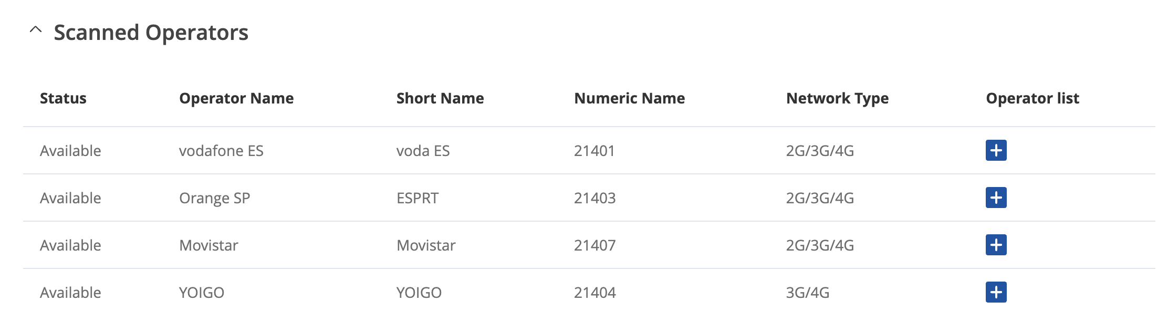
Task: Click the voda ES short name cell
Action: click(423, 151)
